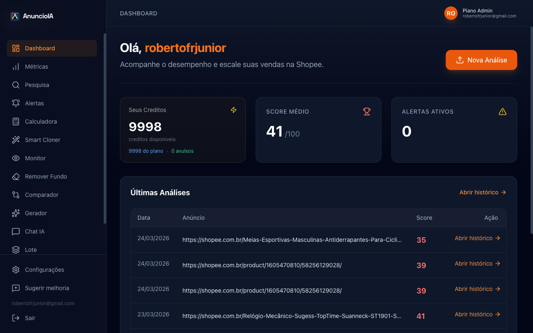Click the RO profile avatar
533x333 pixels.
(451, 13)
